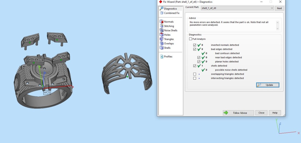
Task: Open the Overlaps fix icon
Action: click(x=162, y=43)
